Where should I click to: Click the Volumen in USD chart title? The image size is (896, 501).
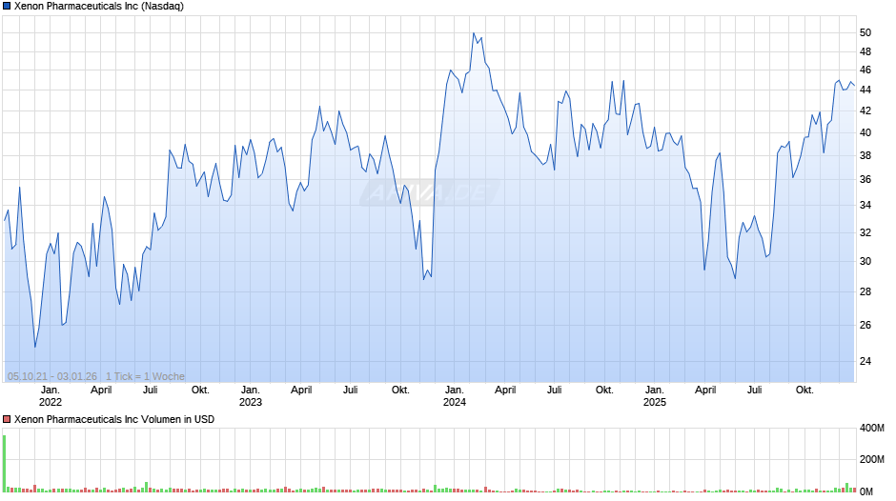(114, 419)
